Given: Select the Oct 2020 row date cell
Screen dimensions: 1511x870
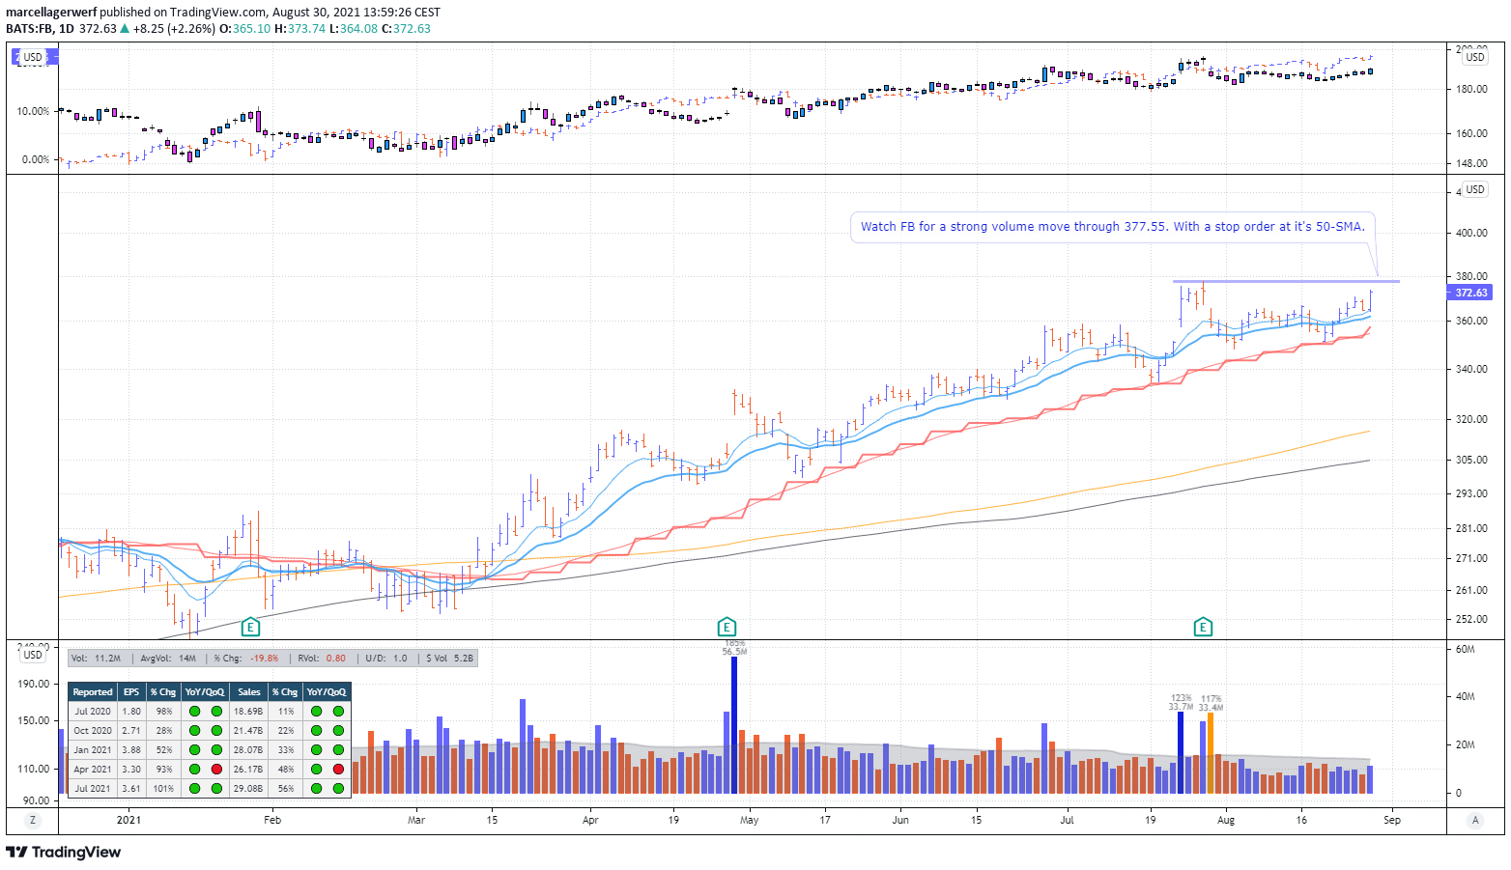Looking at the screenshot, I should pos(93,730).
